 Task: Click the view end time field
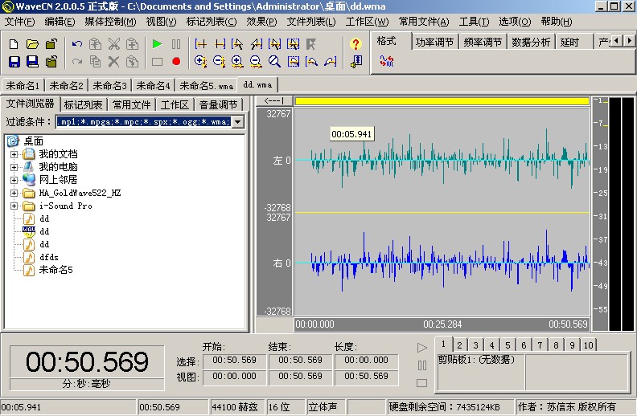[x=300, y=377]
